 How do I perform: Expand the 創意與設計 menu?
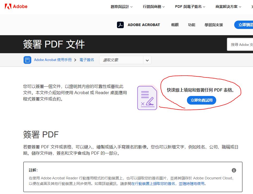[121, 7]
